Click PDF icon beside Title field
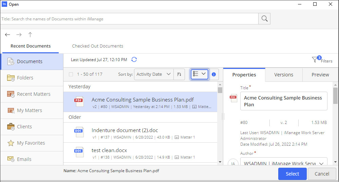This screenshot has height=182, width=339. point(233,98)
